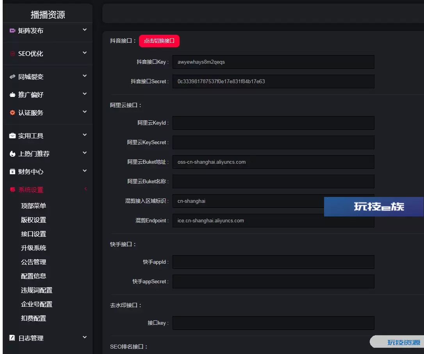
Task: Click the 系统设置 red icon
Action: pos(12,190)
